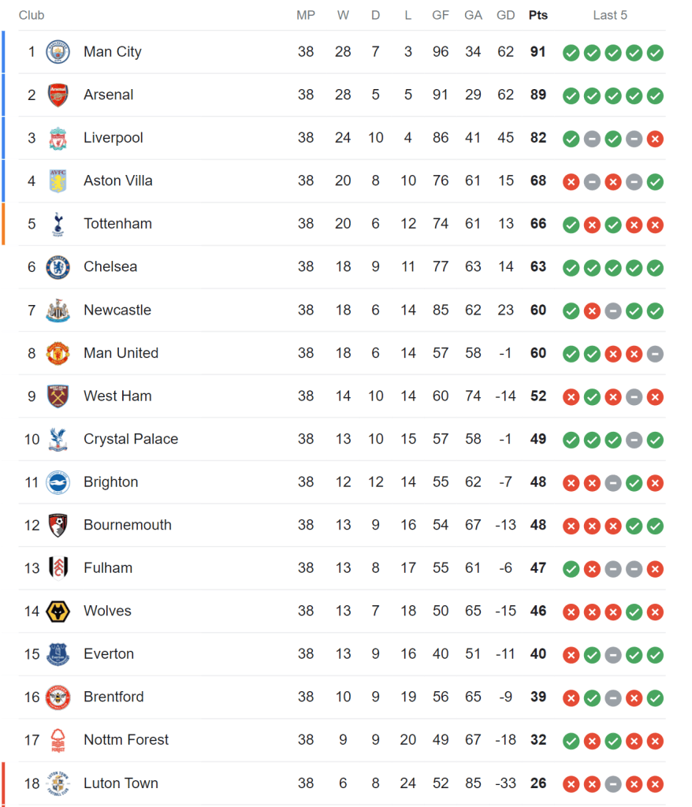Image resolution: width=692 pixels, height=807 pixels.
Task: Click the Wolves club crest
Action: pyautogui.click(x=58, y=611)
